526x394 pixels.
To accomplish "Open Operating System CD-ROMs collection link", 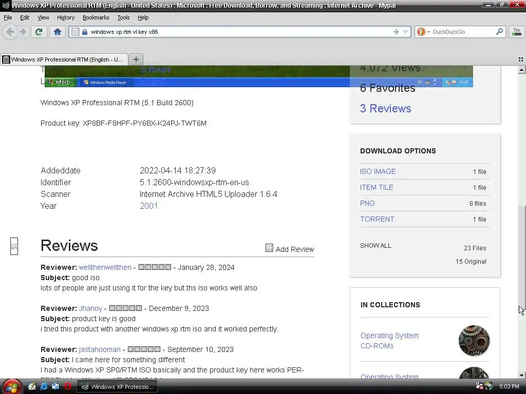I will point(389,341).
